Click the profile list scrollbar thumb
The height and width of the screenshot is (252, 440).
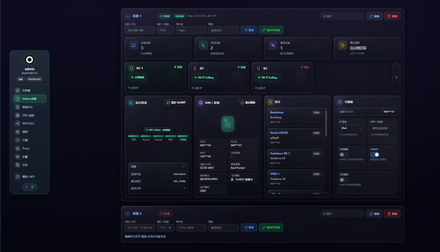pos(326,123)
